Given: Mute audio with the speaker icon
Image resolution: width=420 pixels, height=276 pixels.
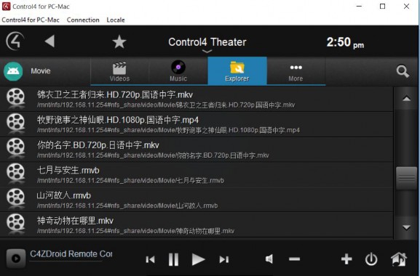Looking at the screenshot, I should pyautogui.click(x=269, y=259).
